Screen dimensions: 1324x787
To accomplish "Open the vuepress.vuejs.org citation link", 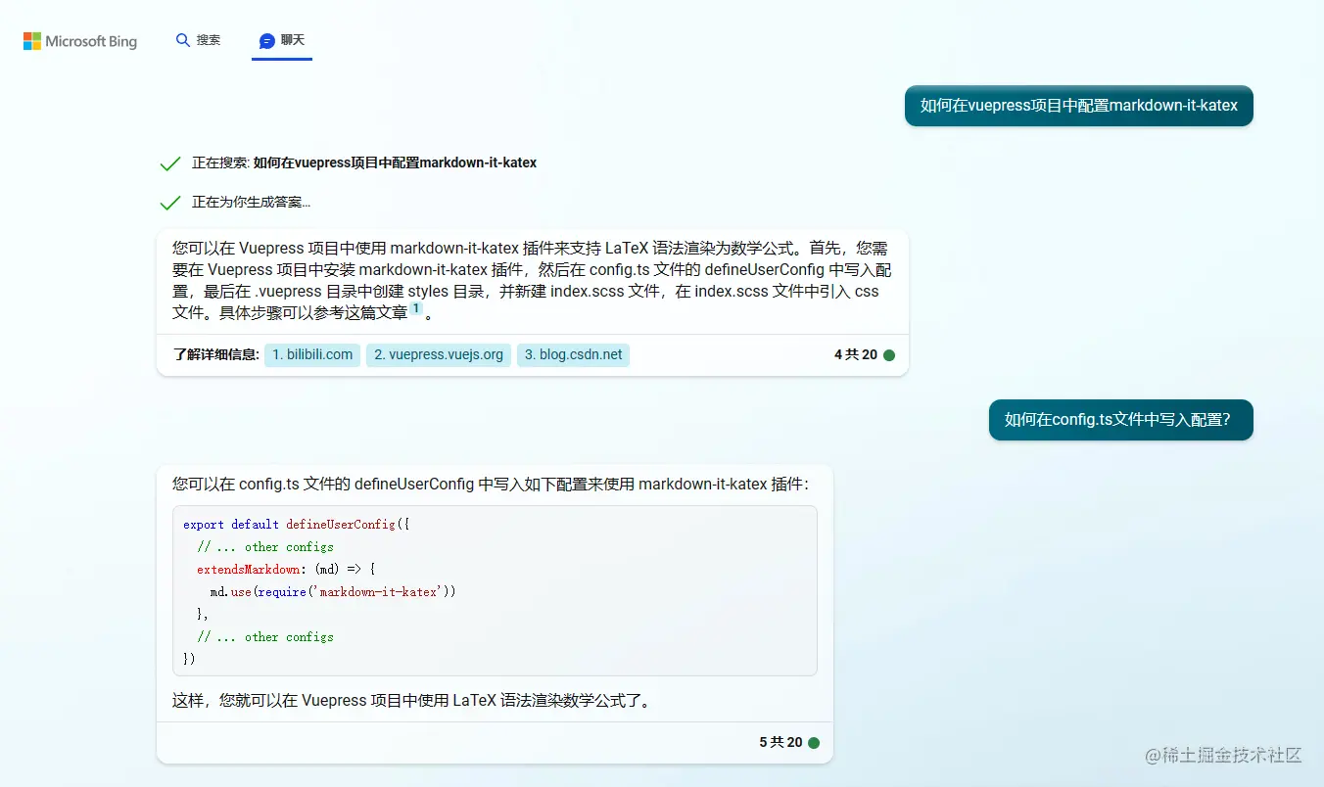I will coord(438,354).
